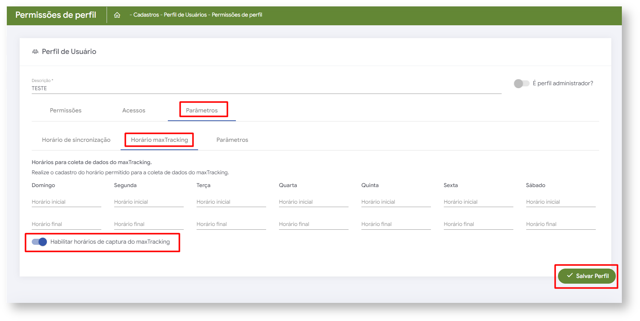The width and height of the screenshot is (640, 321).
Task: Open the Permissões tab
Action: [x=66, y=111]
